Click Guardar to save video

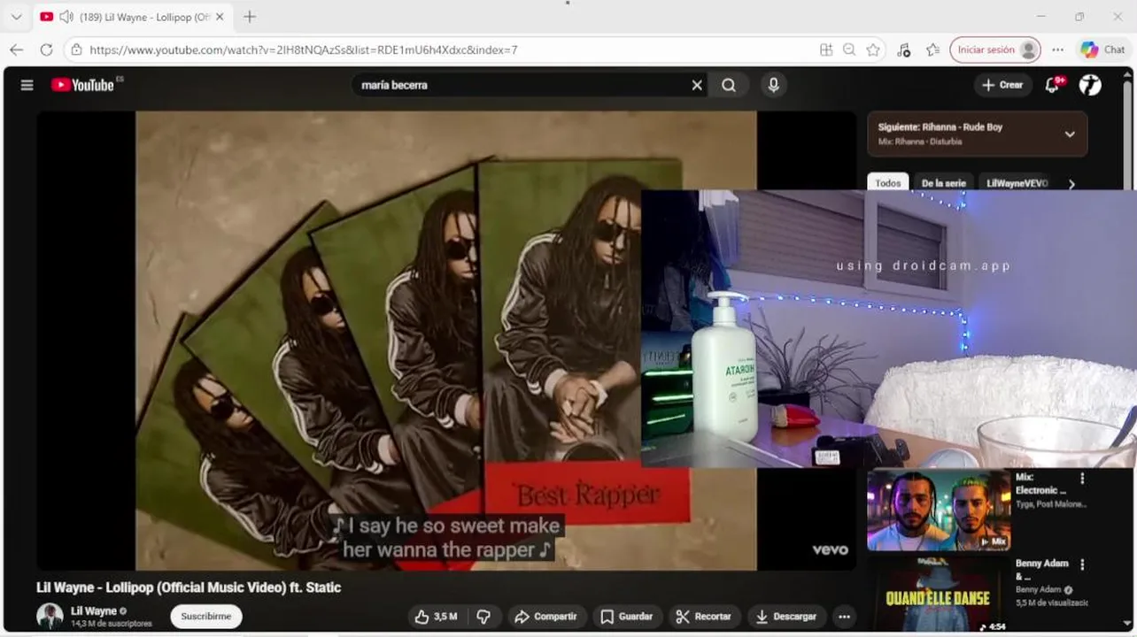(627, 617)
